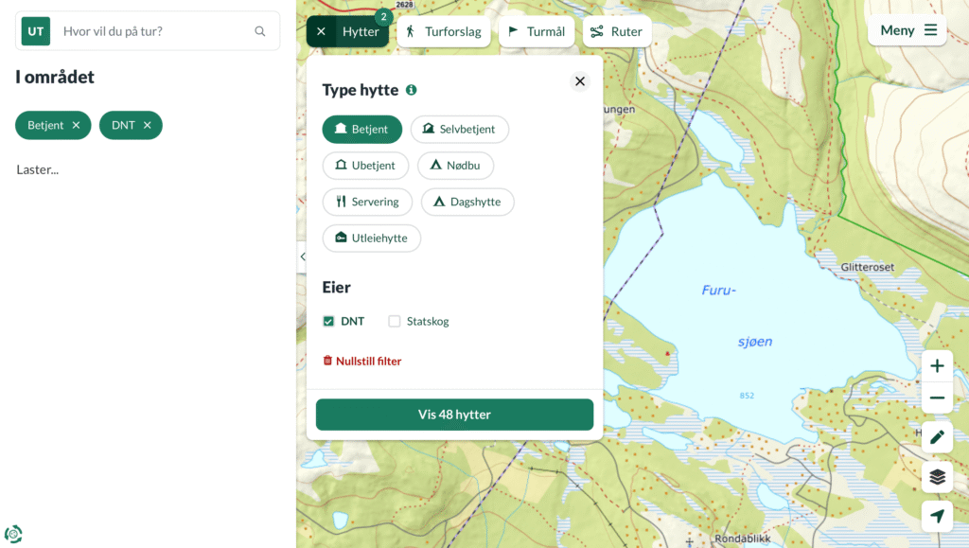Open the Meny hamburger menu
This screenshot has height=548, width=969.
pos(907,30)
